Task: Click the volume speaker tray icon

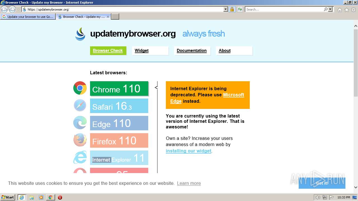Action: [318, 197]
